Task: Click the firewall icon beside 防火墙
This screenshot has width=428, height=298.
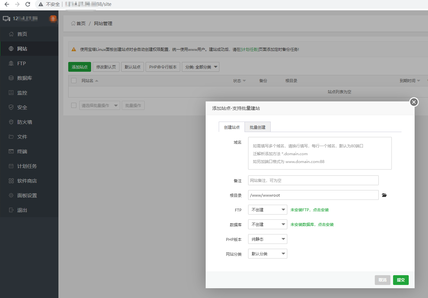Action: 11,122
